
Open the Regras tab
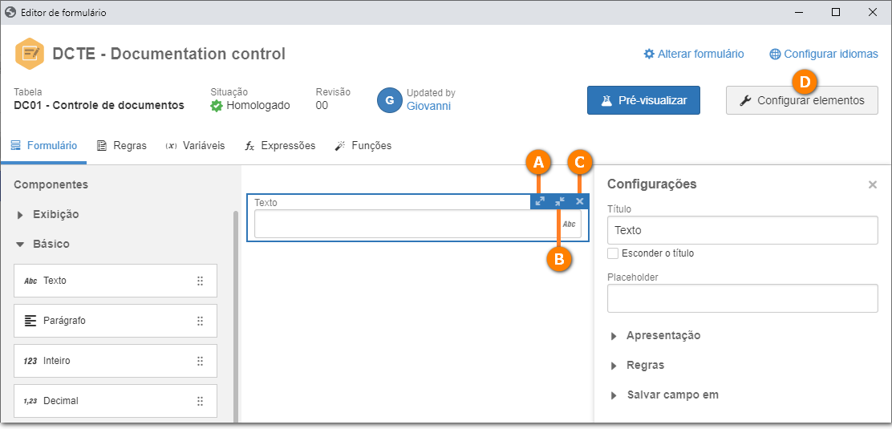pyautogui.click(x=121, y=146)
